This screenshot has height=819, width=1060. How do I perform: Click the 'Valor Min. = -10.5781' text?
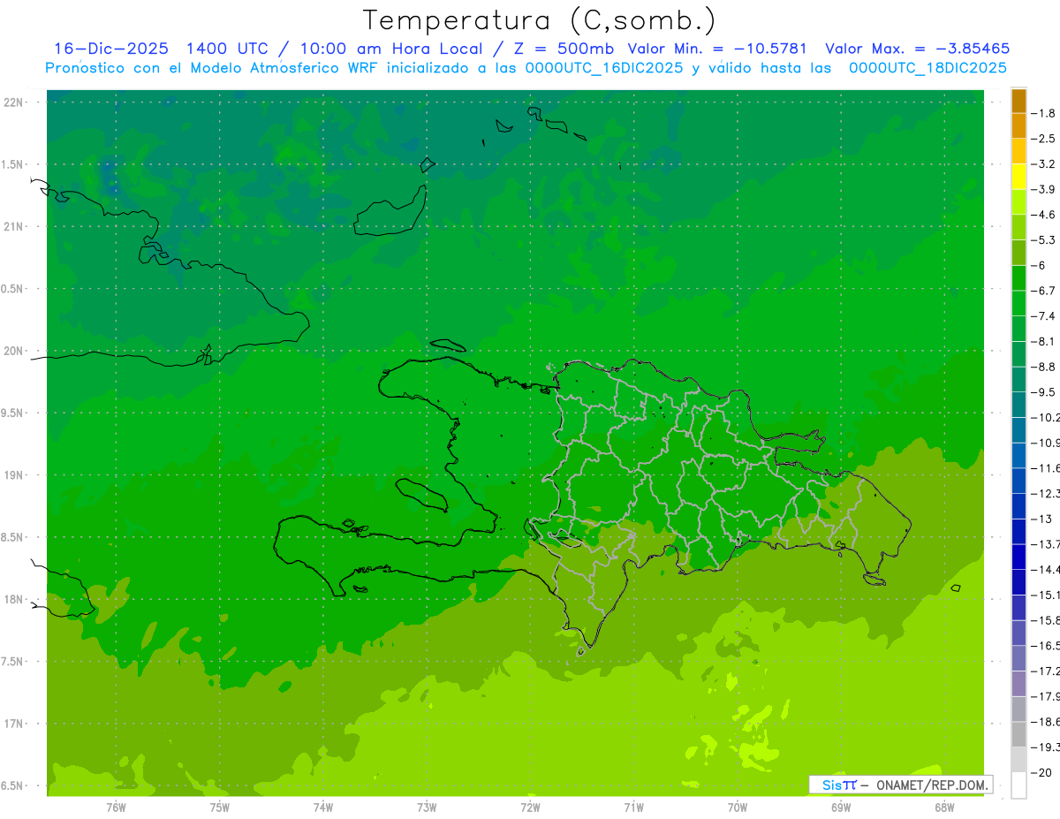point(716,49)
